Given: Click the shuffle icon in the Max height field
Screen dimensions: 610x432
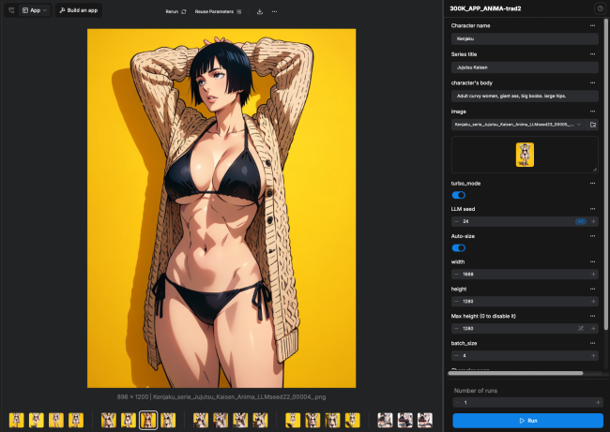Looking at the screenshot, I should 581,329.
